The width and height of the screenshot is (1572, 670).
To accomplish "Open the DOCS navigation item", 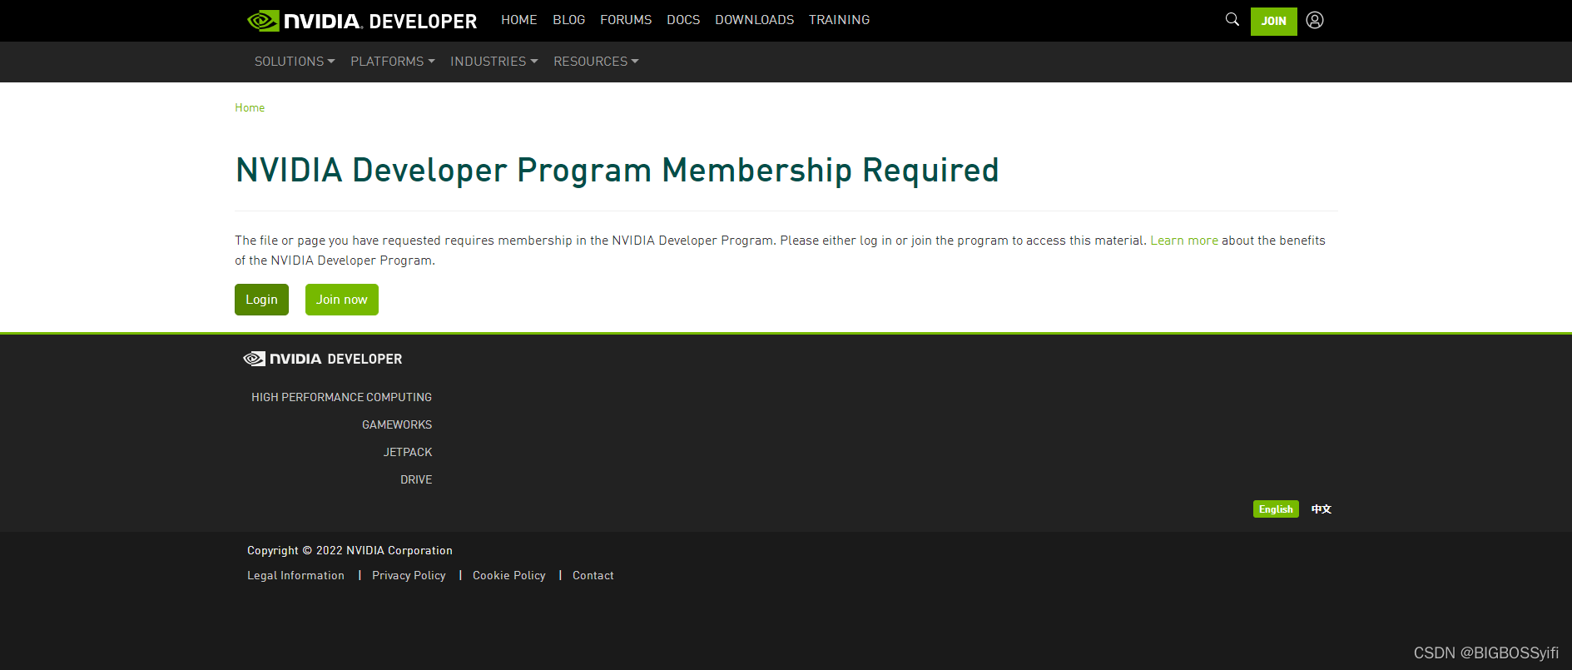I will point(683,20).
